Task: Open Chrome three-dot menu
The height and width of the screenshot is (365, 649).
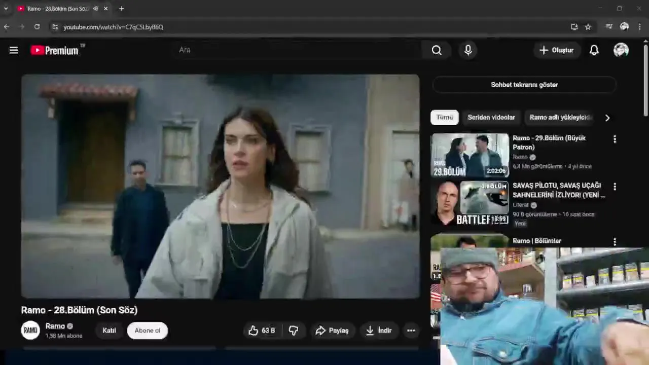Action: (x=639, y=27)
